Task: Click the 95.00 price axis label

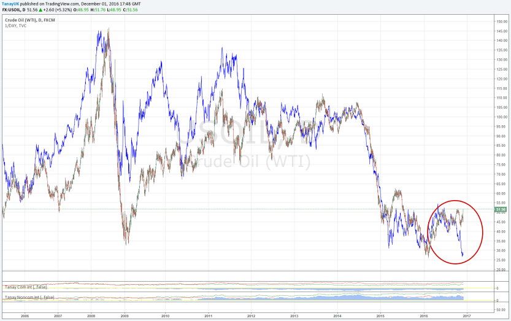Action: pyautogui.click(x=502, y=126)
